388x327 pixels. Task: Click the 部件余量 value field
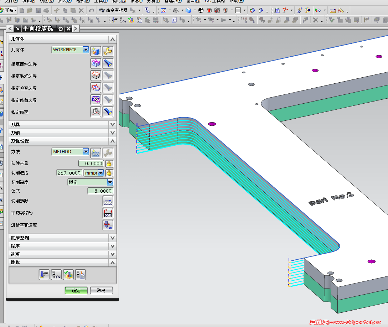coord(91,163)
